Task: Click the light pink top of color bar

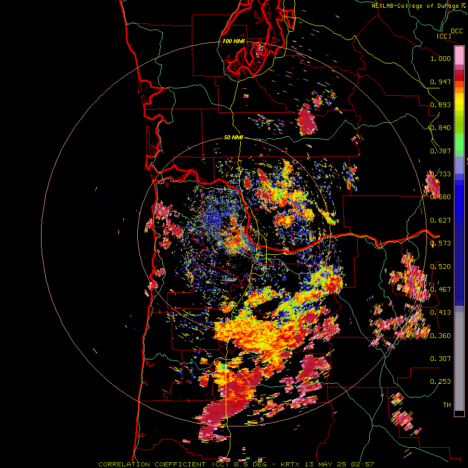Action: [459, 56]
